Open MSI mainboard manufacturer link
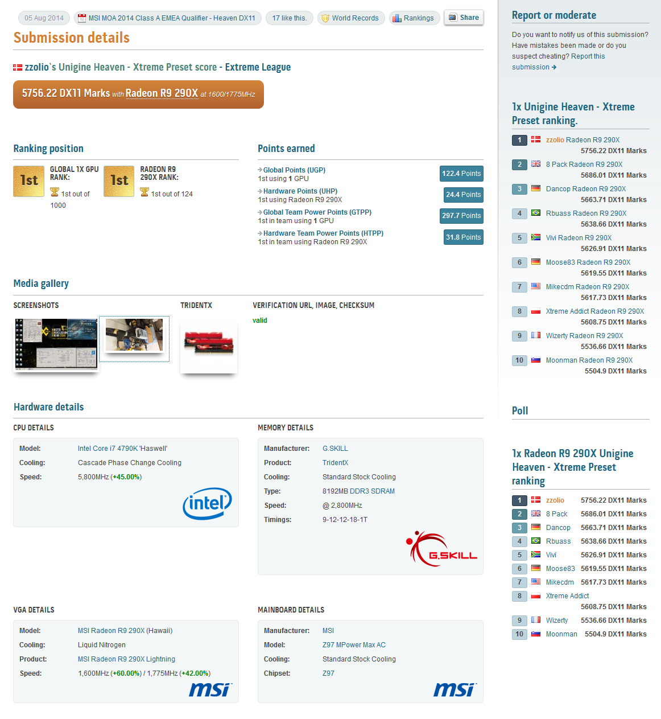The image size is (661, 719). point(328,631)
